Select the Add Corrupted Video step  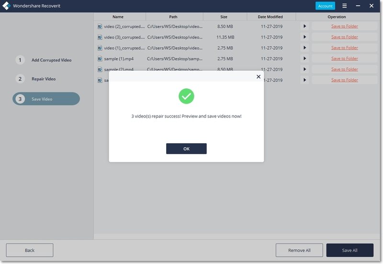coord(51,60)
